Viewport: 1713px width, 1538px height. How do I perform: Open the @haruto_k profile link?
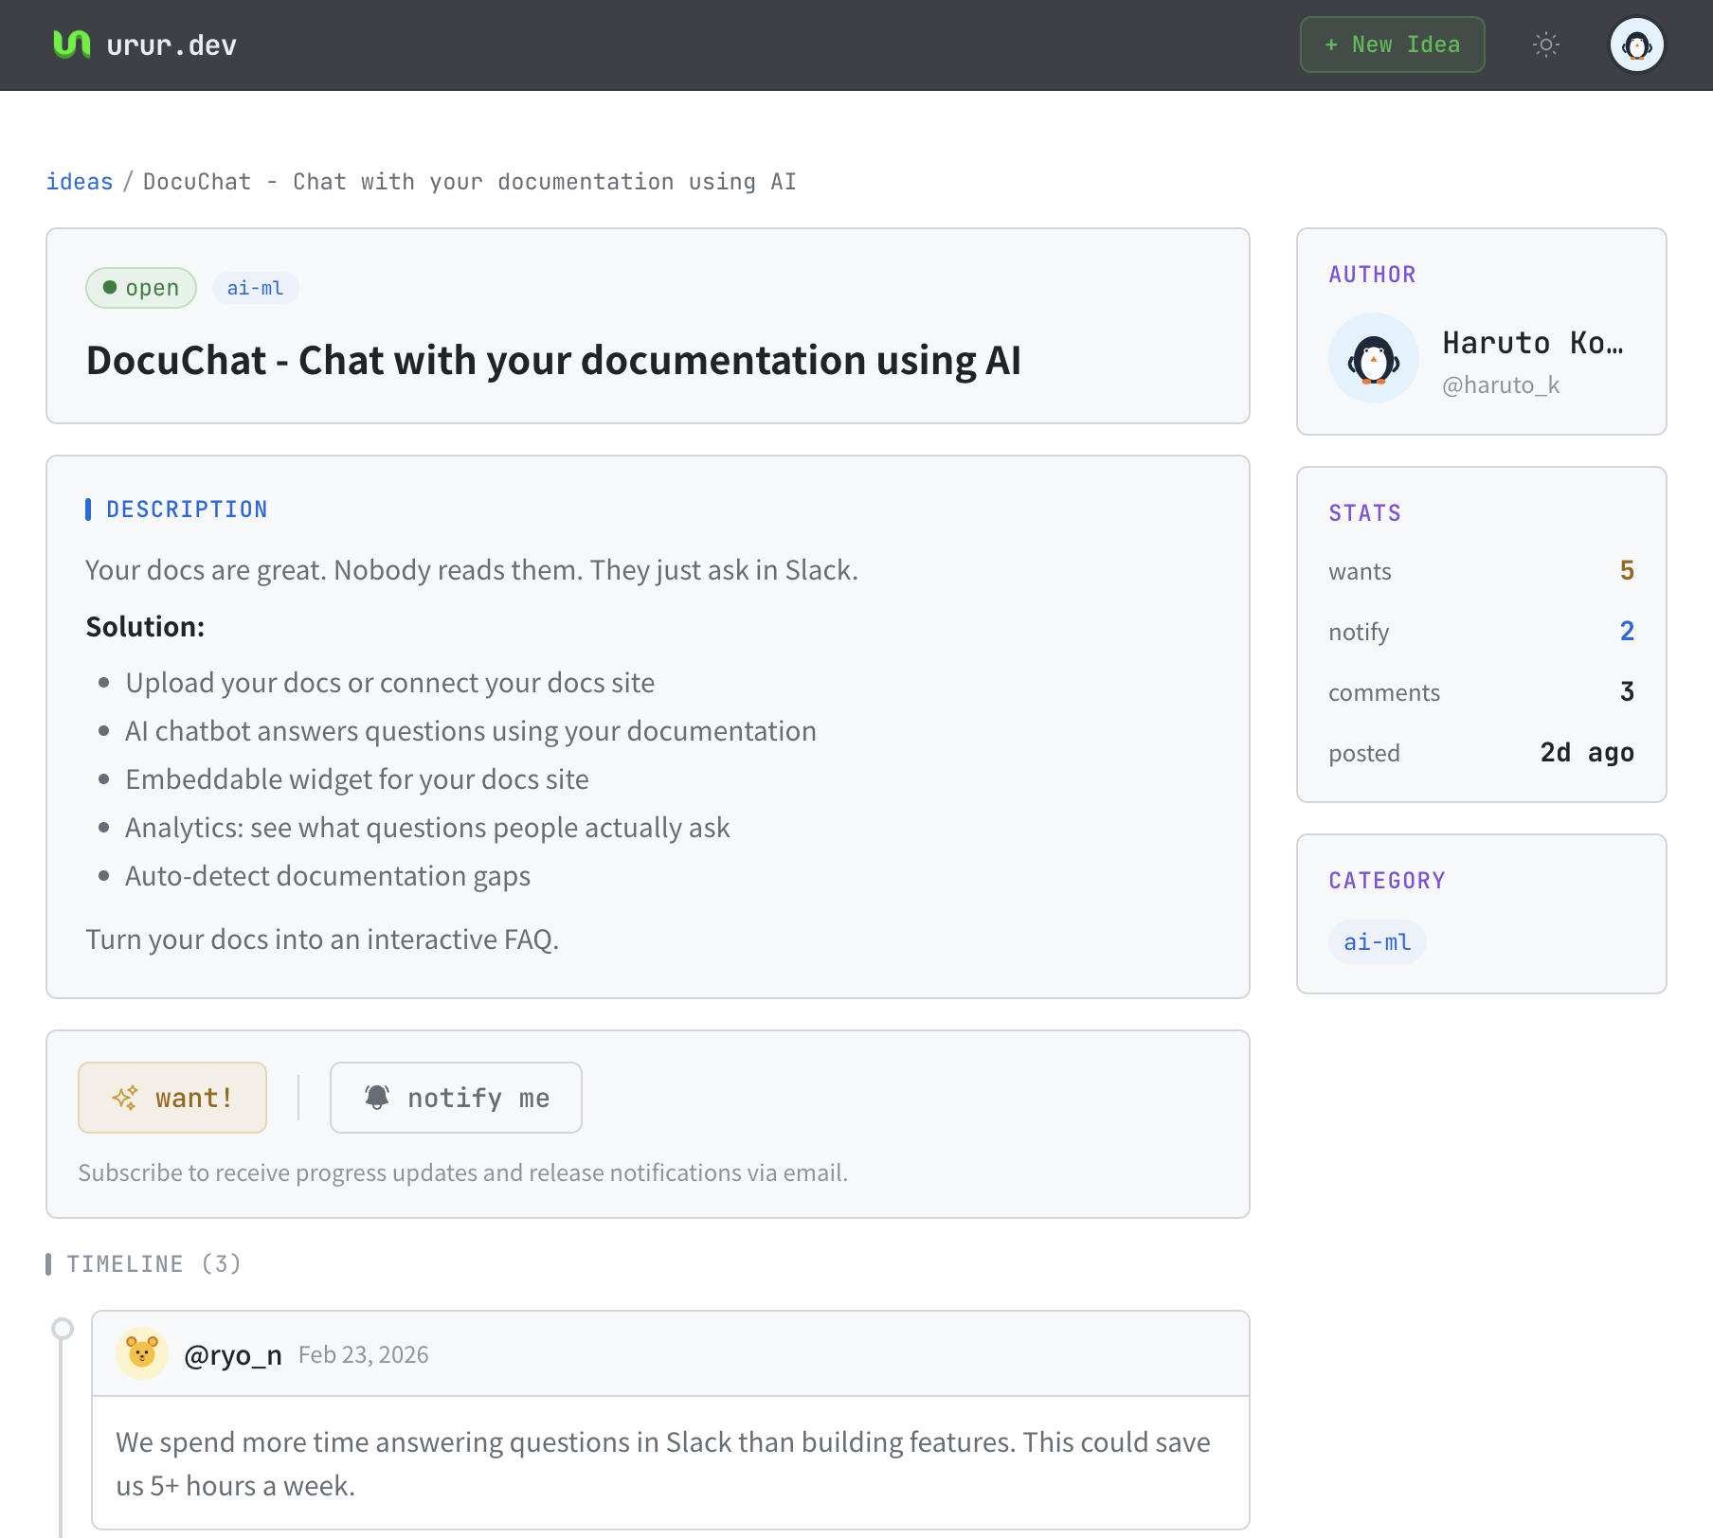(1500, 384)
